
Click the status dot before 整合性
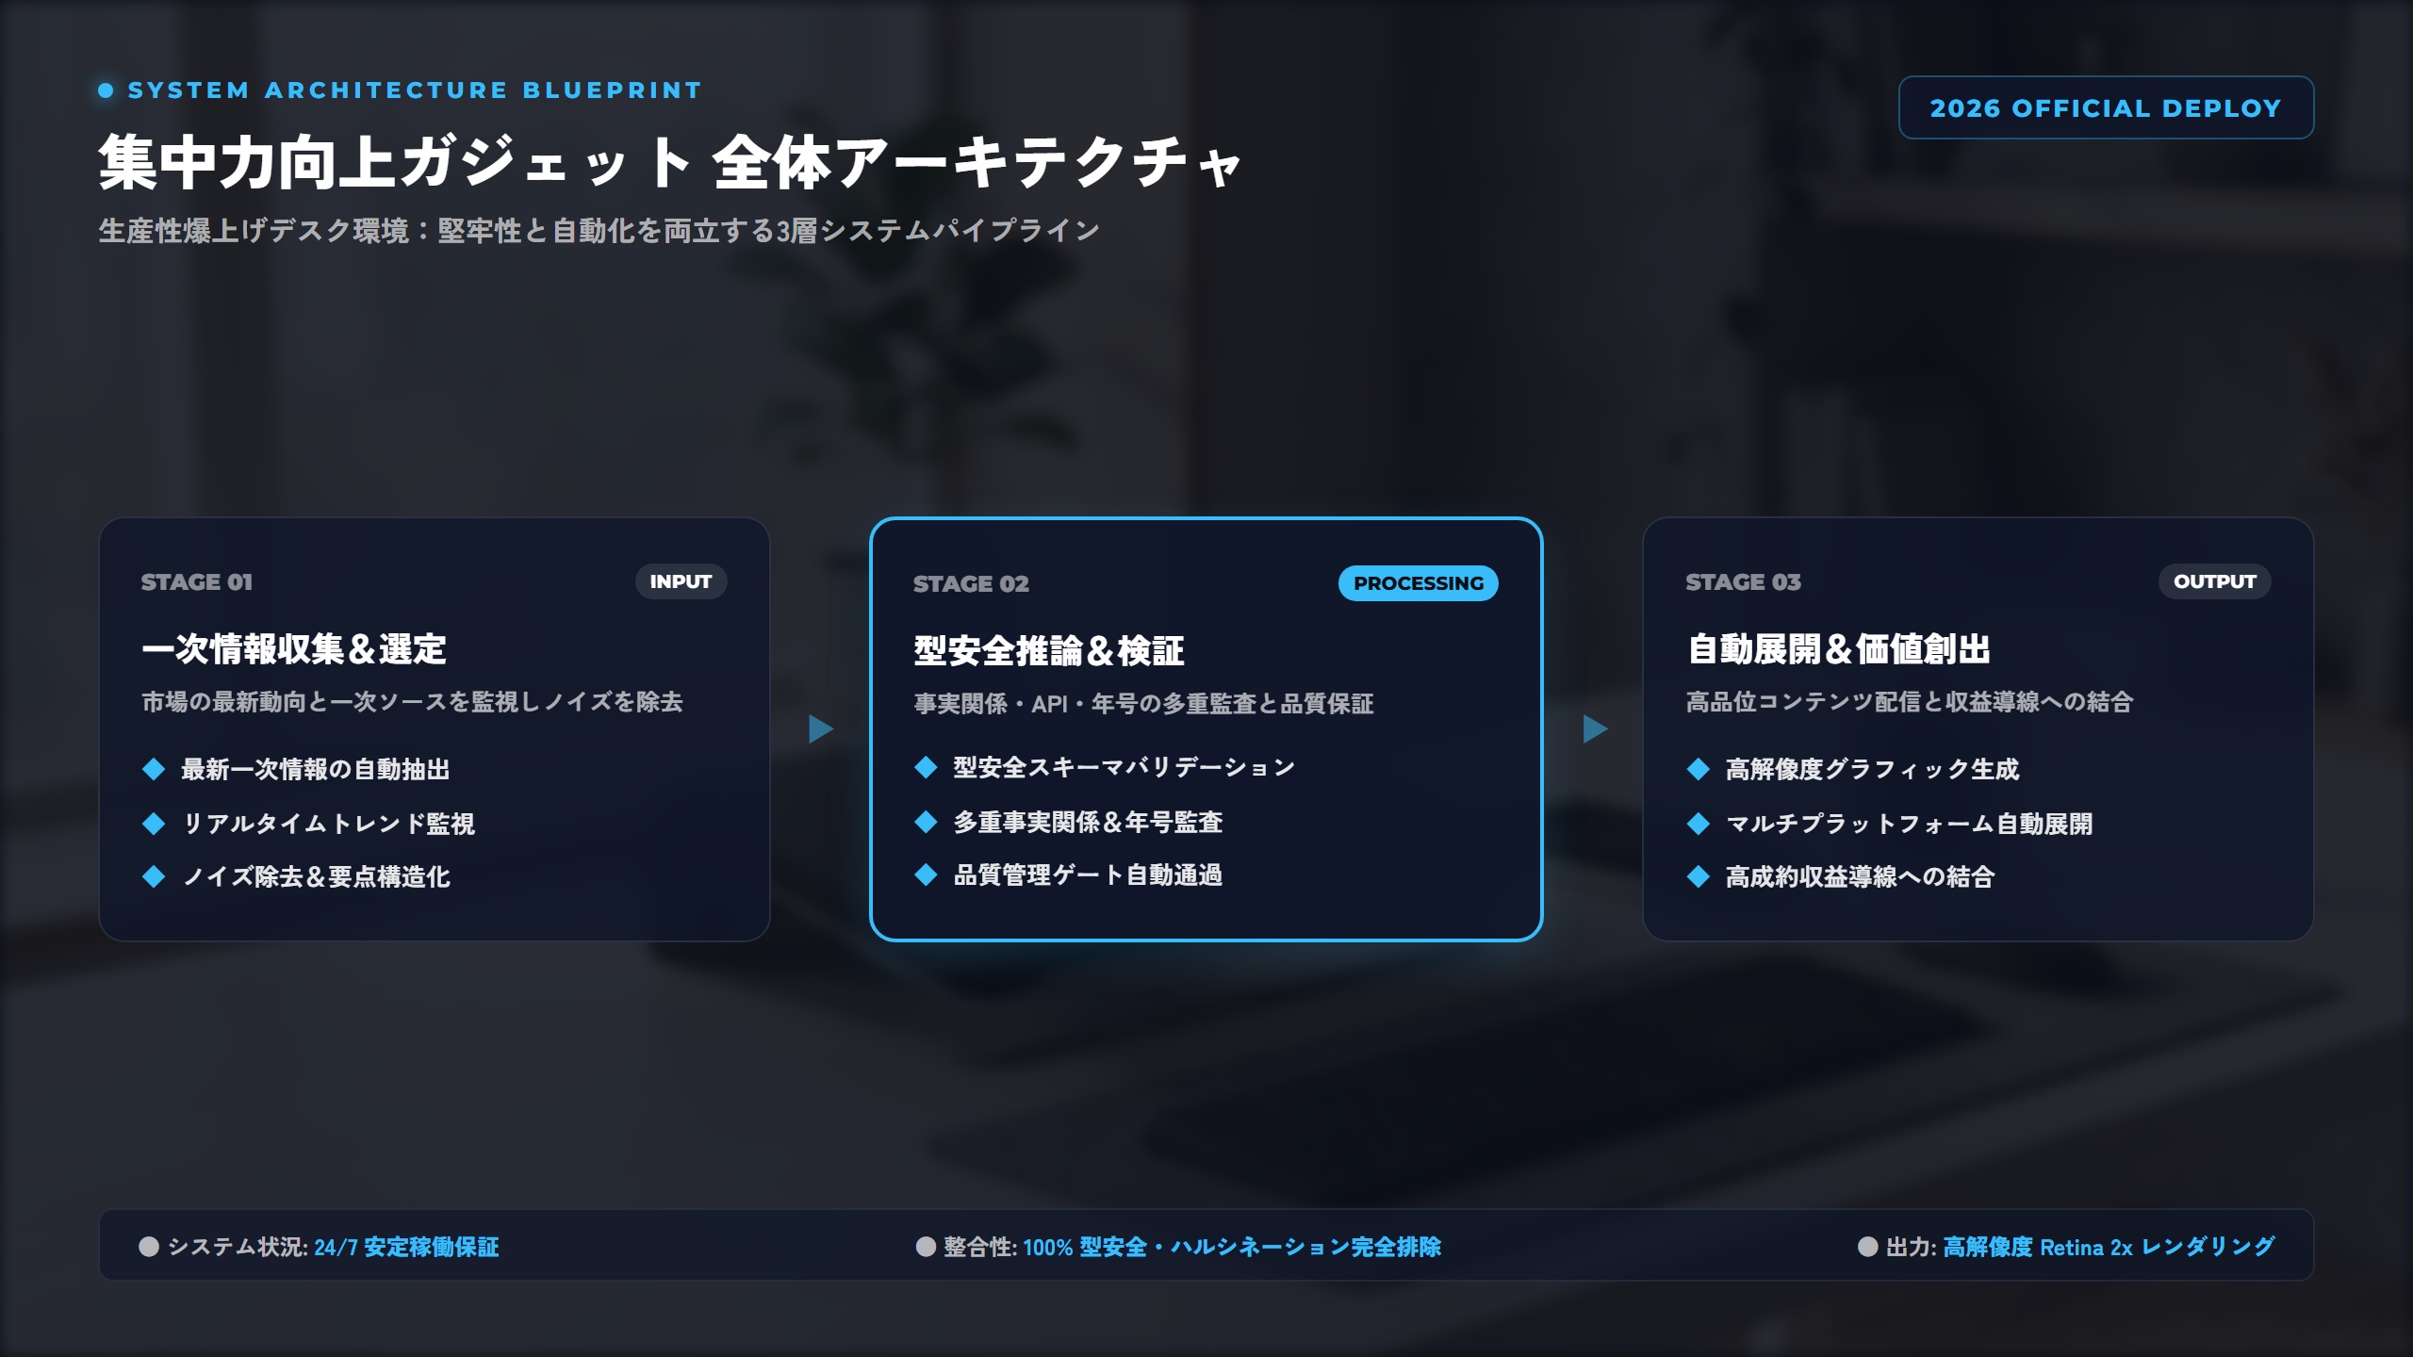(x=926, y=1247)
